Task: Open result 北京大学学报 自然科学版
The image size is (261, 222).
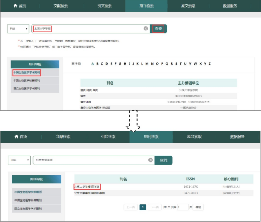Action: point(89,193)
